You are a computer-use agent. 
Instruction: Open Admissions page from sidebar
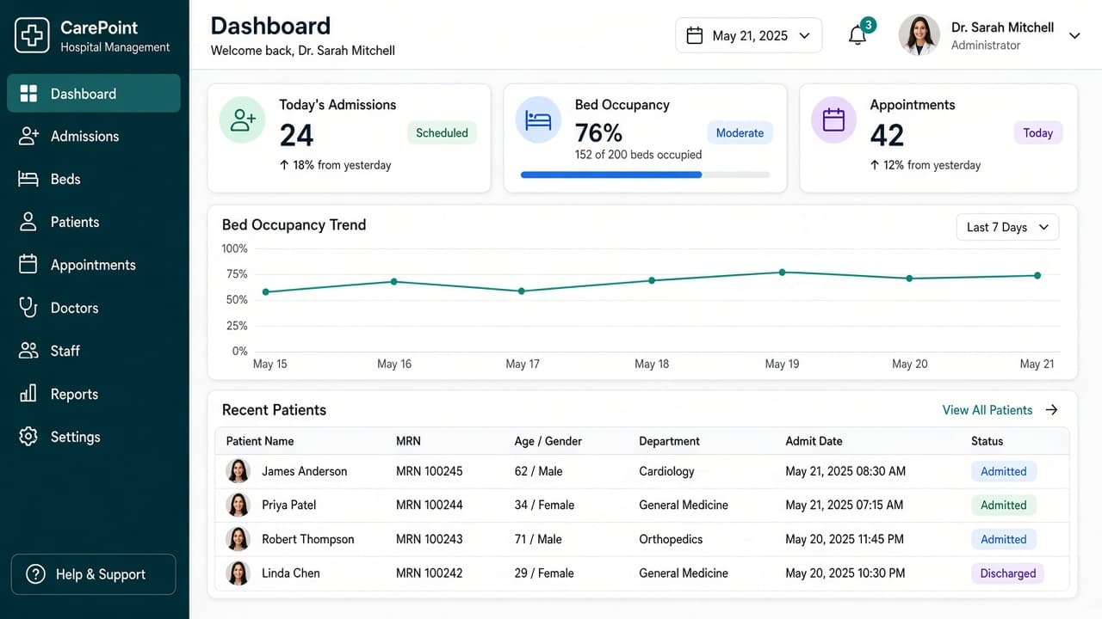click(94, 136)
